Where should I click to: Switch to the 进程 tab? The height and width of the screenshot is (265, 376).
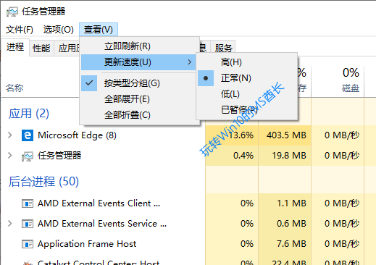point(15,47)
